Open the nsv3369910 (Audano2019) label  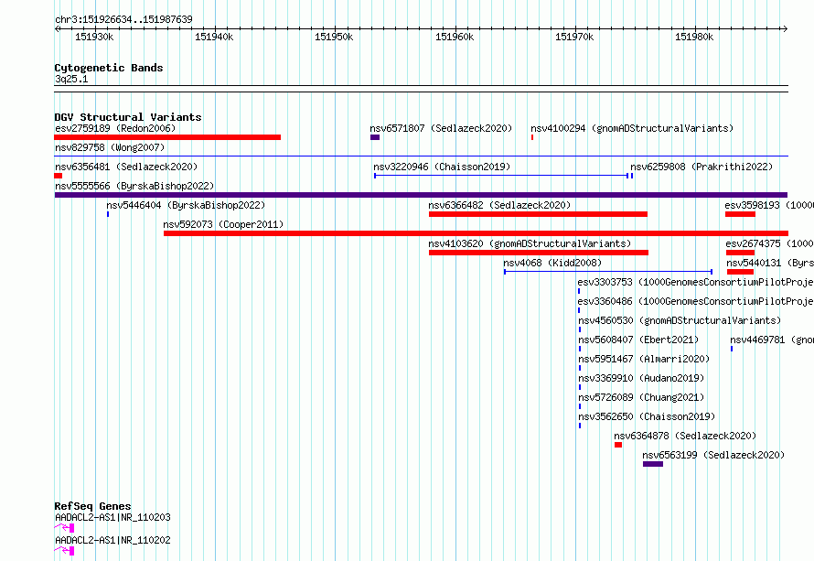(x=641, y=378)
